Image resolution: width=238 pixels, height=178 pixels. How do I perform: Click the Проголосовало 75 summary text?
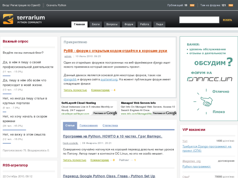click(x=26, y=151)
